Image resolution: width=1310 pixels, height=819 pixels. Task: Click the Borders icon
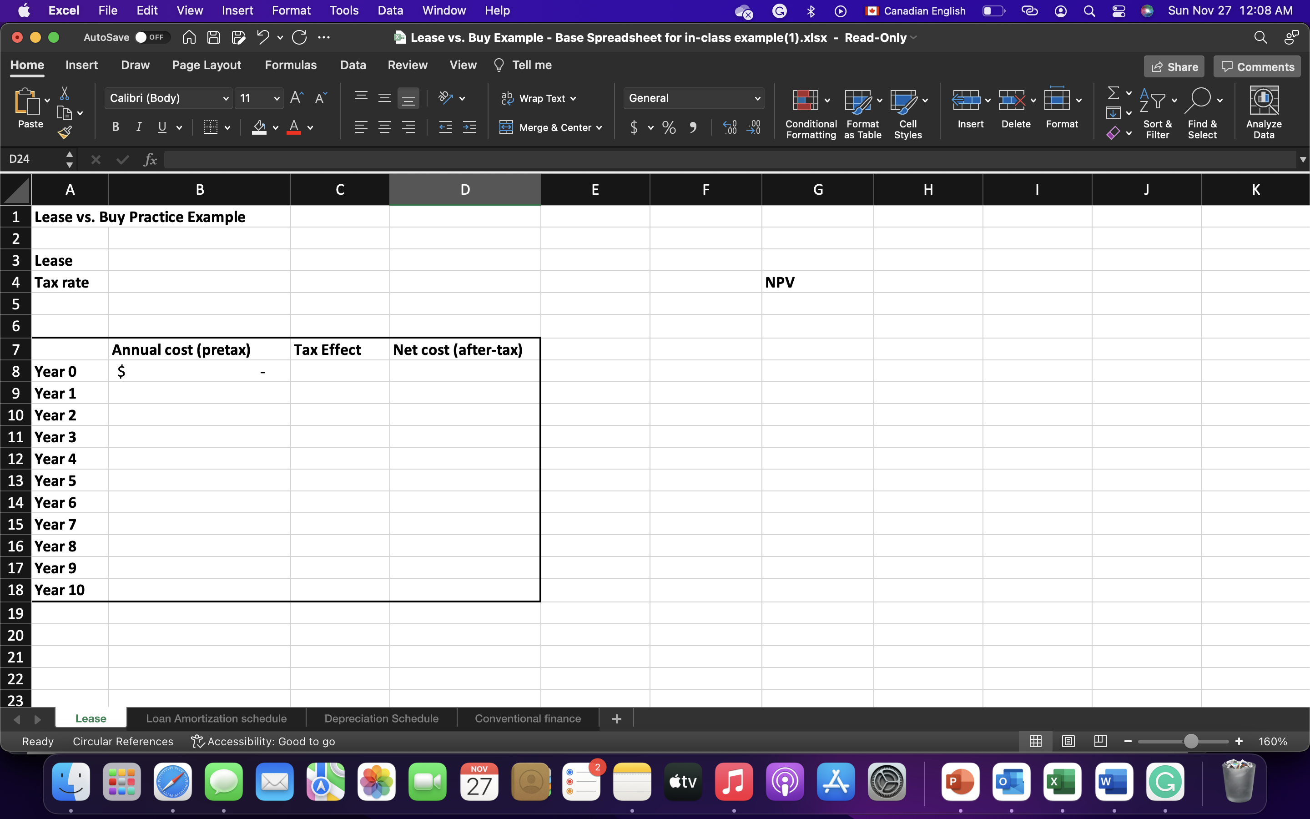coord(211,128)
